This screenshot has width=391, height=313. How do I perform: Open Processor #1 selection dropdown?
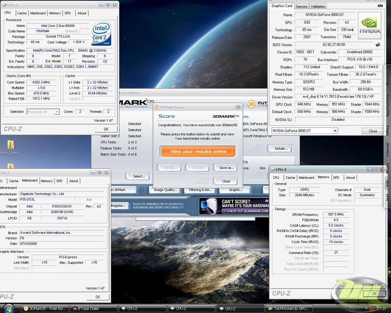(43, 112)
